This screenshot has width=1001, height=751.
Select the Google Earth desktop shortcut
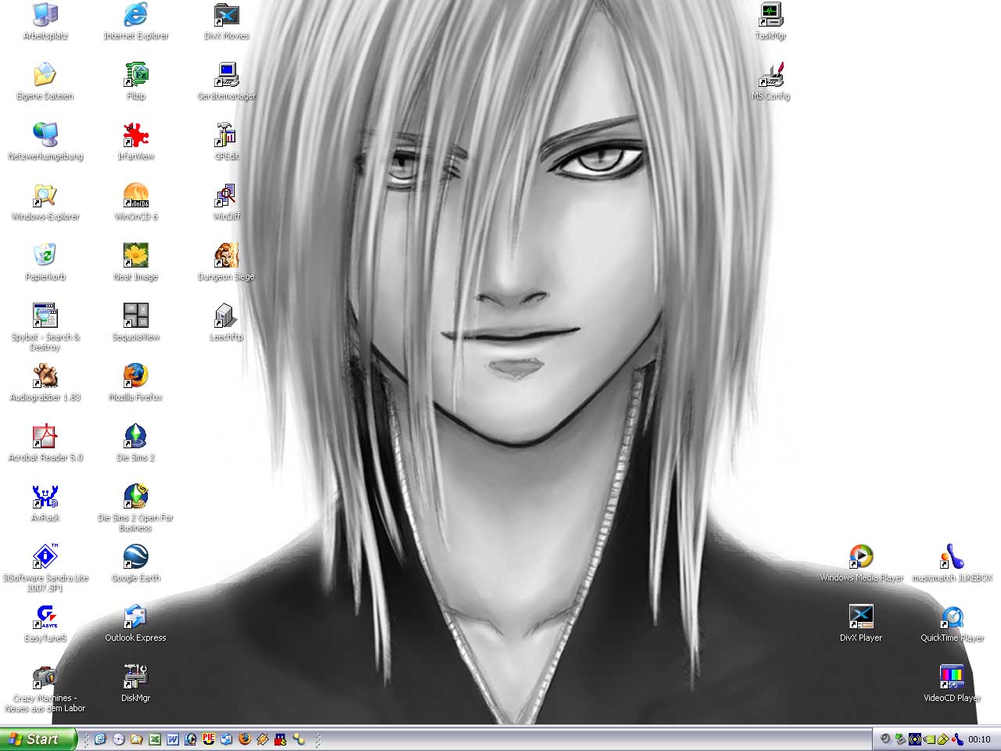[x=136, y=563]
